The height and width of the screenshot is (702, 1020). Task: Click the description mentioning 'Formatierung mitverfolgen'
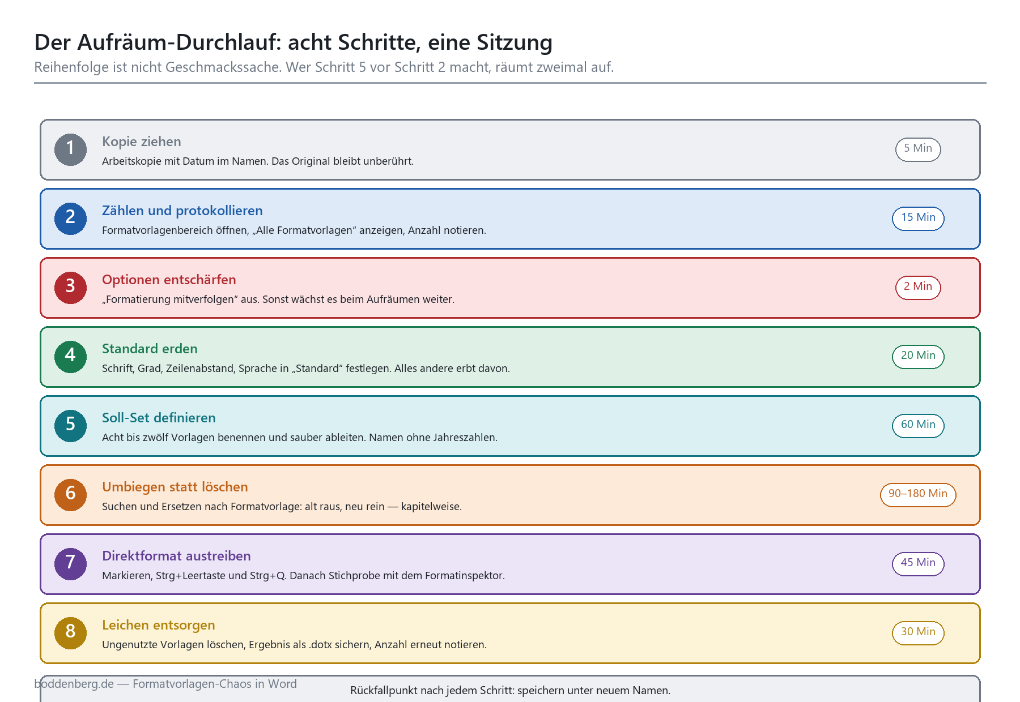(278, 299)
